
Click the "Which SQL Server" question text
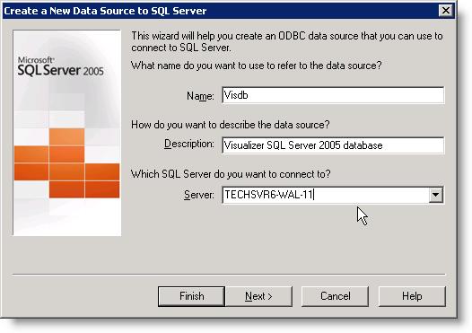coord(231,174)
